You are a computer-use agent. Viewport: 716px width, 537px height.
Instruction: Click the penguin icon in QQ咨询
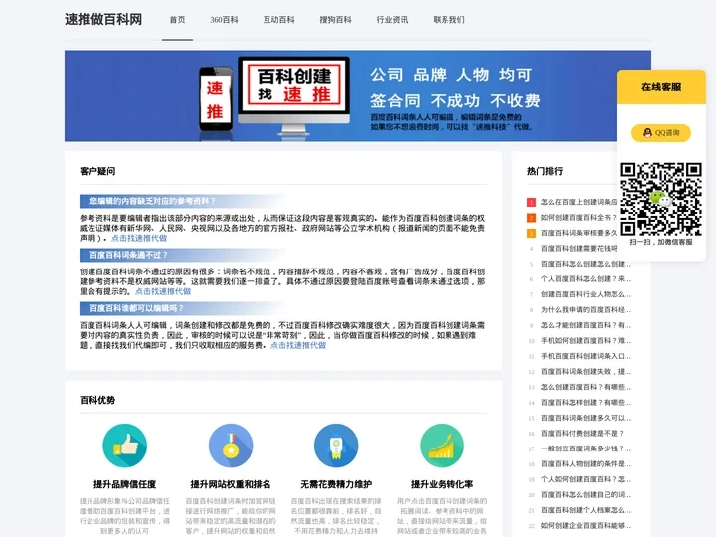pos(647,133)
